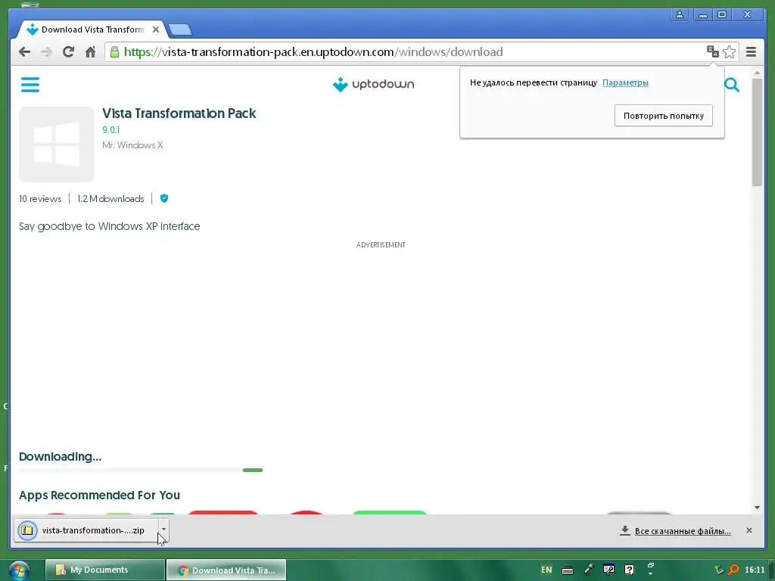Expand the downloaded zip file options arrow
This screenshot has height=581, width=775.
point(163,530)
